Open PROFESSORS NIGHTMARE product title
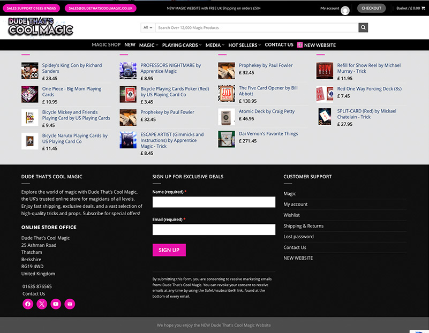The image size is (429, 333). point(170,68)
